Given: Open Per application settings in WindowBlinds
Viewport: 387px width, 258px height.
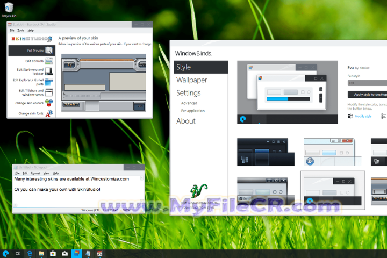Looking at the screenshot, I should tap(193, 111).
